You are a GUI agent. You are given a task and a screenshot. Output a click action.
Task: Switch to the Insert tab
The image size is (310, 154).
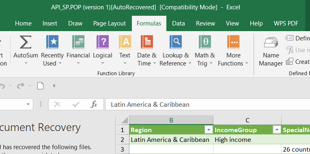click(50, 23)
